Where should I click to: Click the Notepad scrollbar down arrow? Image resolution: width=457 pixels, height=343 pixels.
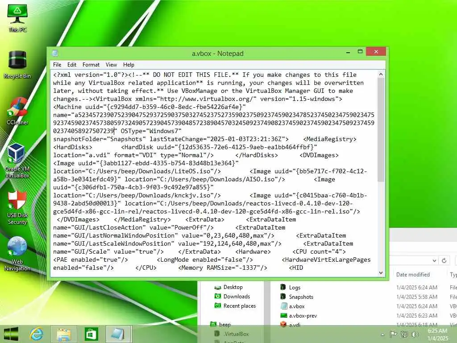coord(381,273)
